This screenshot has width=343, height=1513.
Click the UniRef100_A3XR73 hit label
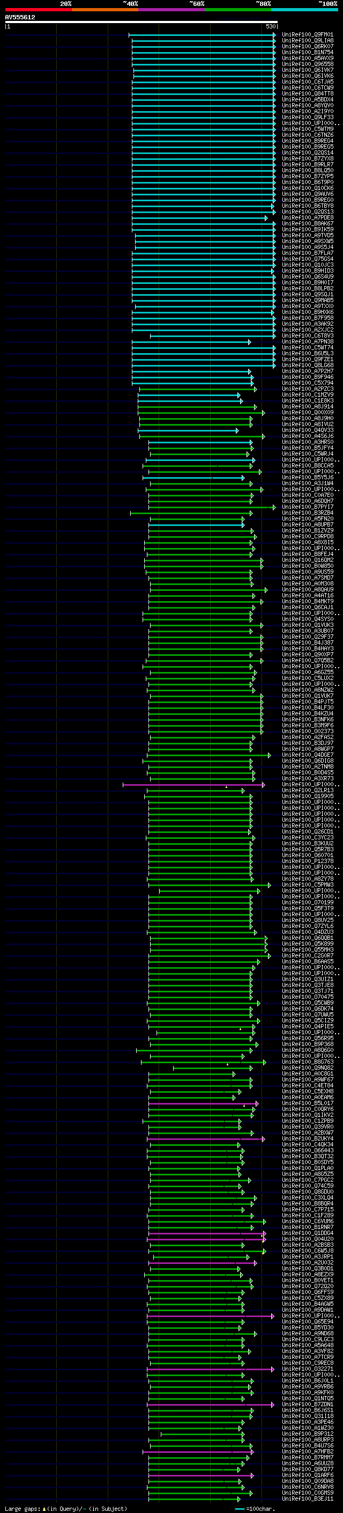(307, 778)
